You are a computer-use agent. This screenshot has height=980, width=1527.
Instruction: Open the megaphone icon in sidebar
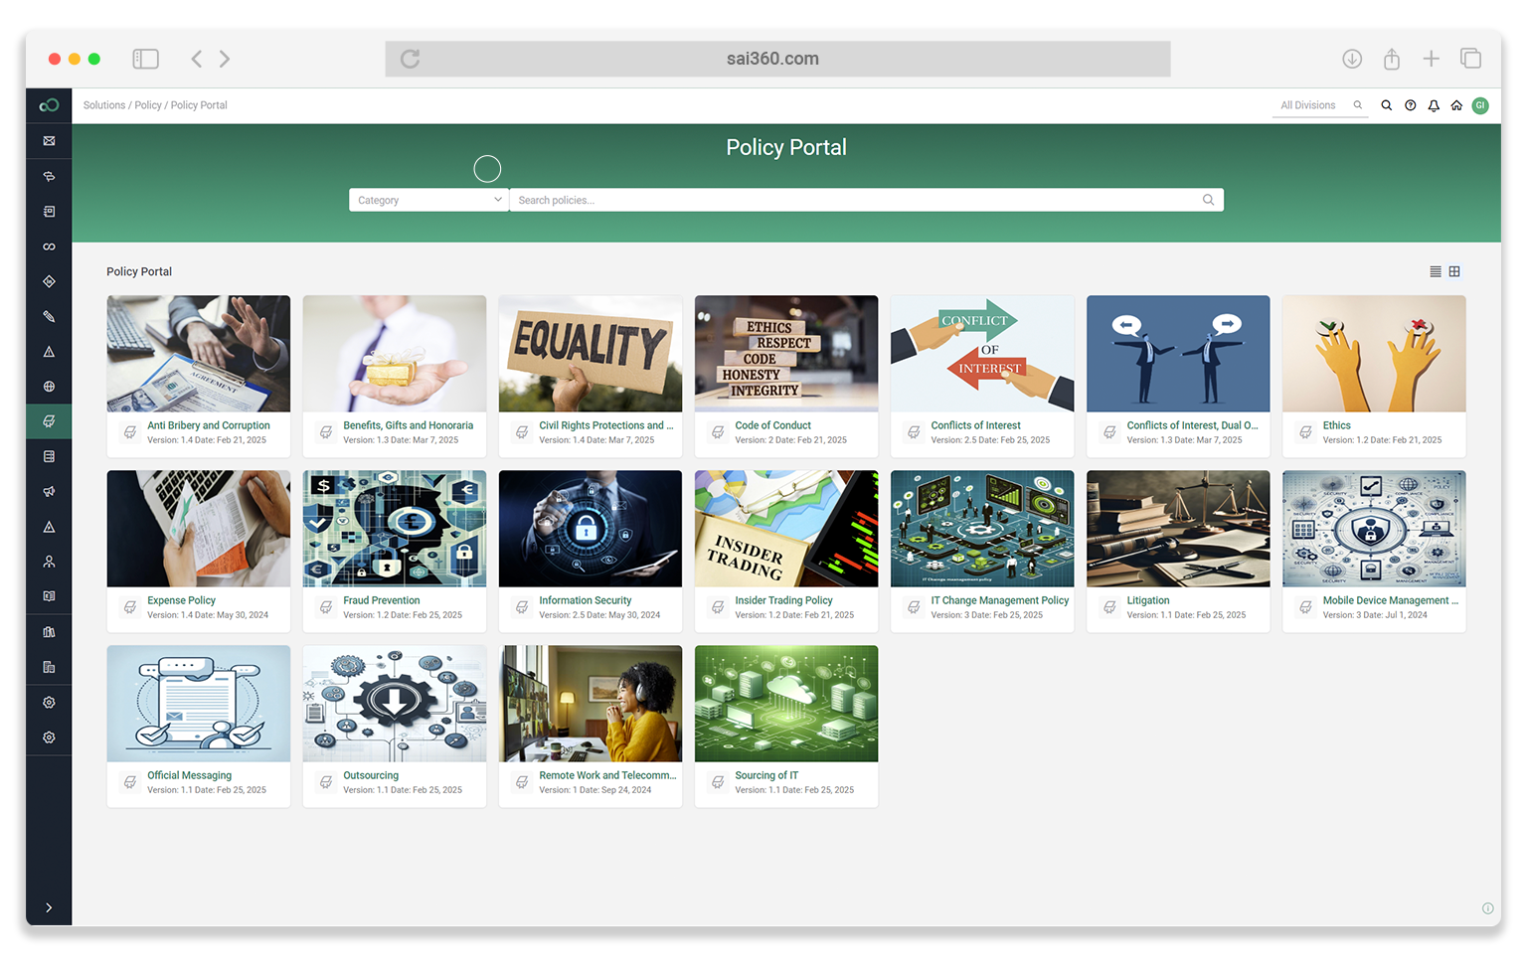pyautogui.click(x=49, y=492)
